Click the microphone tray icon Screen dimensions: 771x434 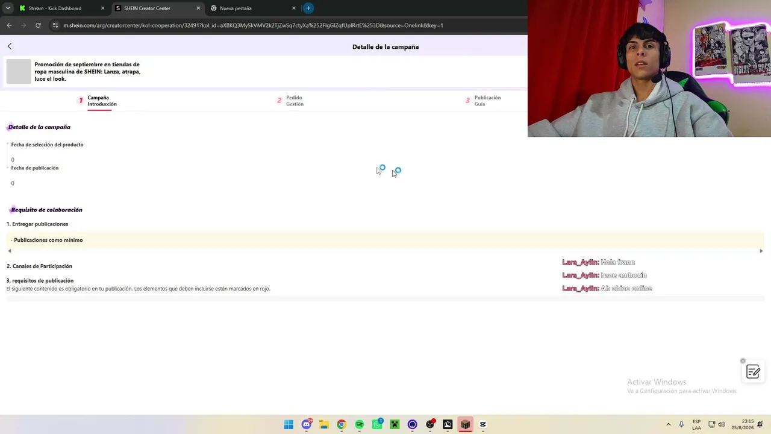tap(681, 424)
